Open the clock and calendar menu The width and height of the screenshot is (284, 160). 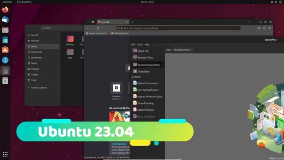pos(147,2)
